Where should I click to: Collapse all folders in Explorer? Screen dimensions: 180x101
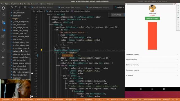click(25, 7)
